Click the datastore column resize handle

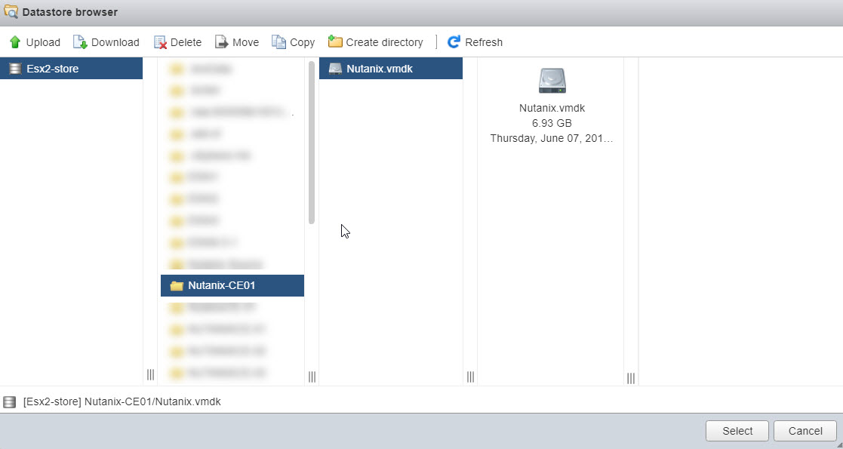tap(150, 375)
